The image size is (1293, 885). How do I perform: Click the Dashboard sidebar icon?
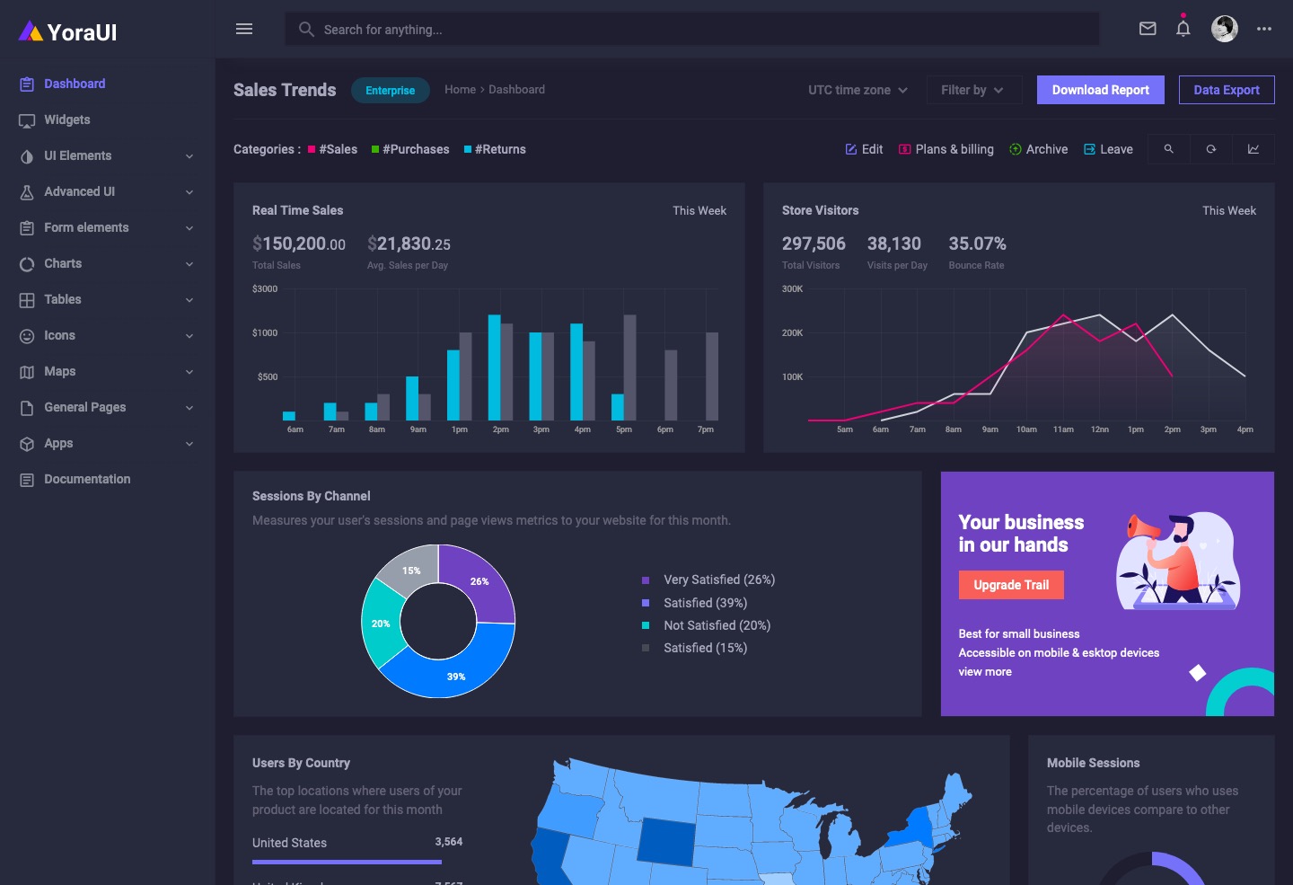coord(27,84)
